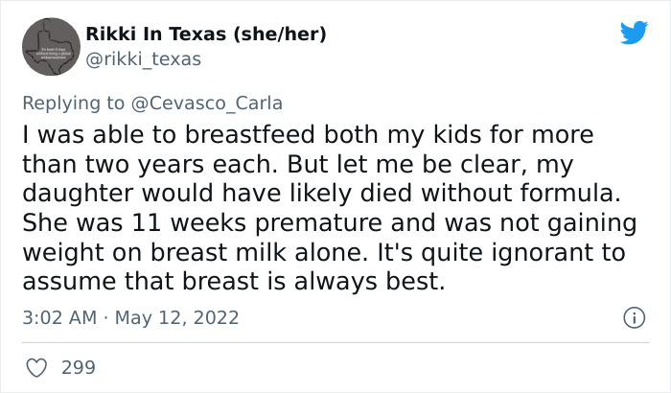
Task: Click the phrase "breast is always best"
Action: 334,284
